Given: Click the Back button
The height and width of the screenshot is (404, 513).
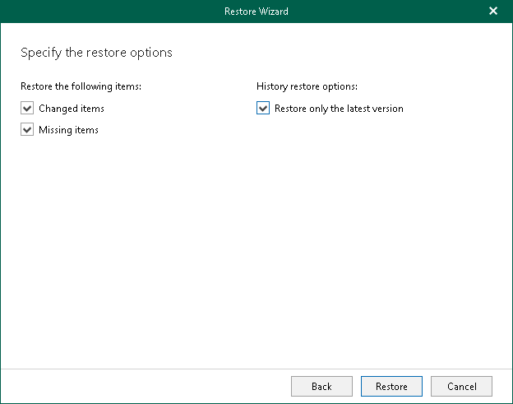Looking at the screenshot, I should tap(321, 386).
